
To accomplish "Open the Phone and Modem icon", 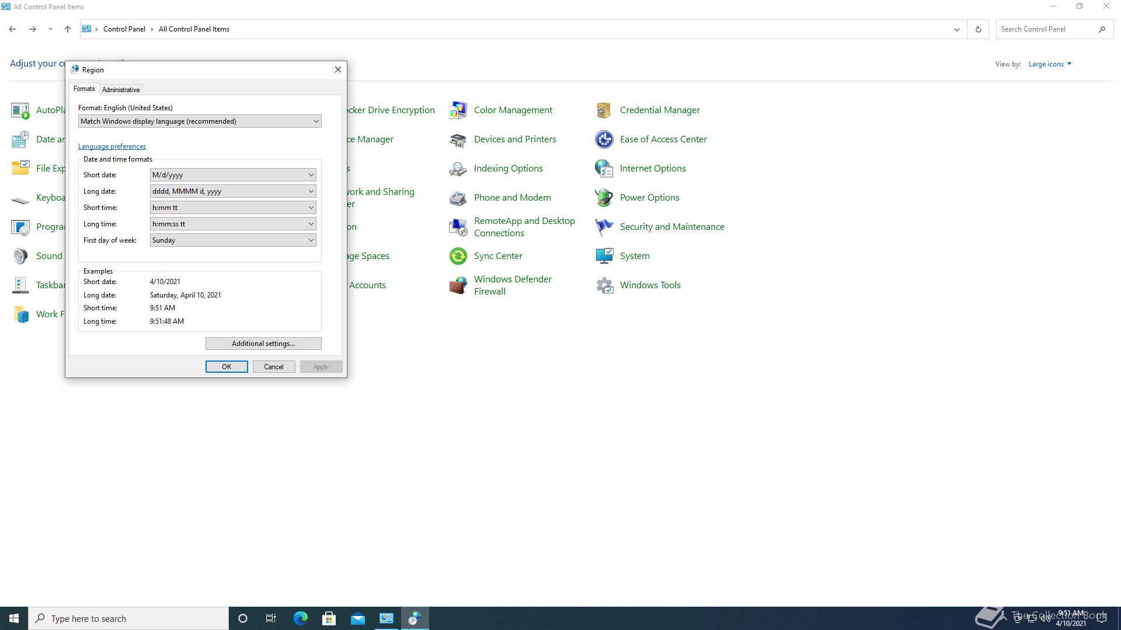I will pyautogui.click(x=458, y=198).
